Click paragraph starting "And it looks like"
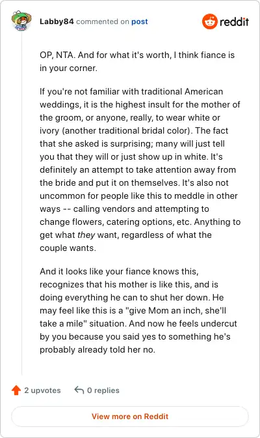Screen dimensions: 260x438 coord(138,310)
